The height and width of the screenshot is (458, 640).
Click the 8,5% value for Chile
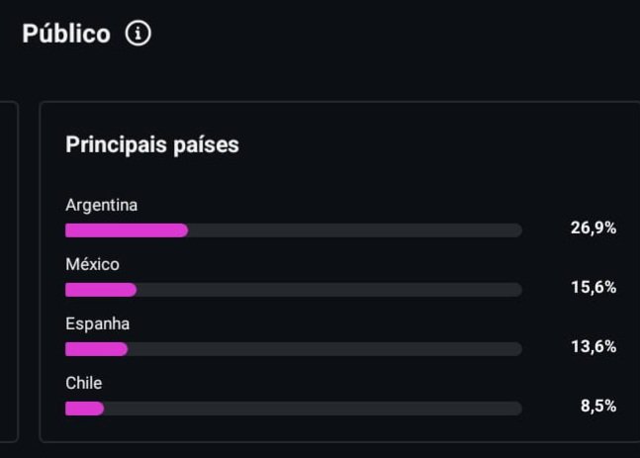597,407
